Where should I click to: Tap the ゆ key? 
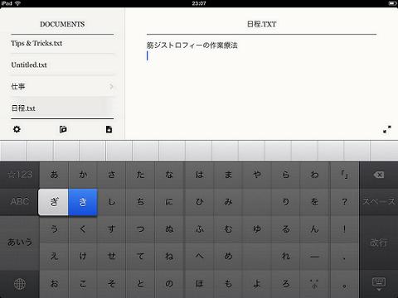point(257,229)
